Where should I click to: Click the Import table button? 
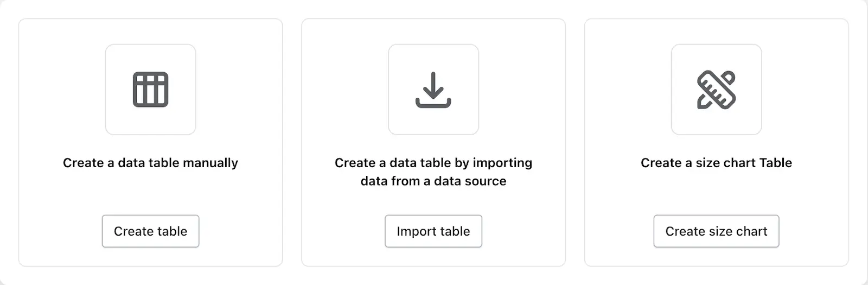pyautogui.click(x=433, y=231)
